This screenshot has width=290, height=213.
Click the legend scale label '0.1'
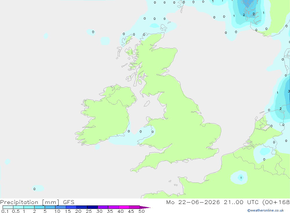click(5, 211)
